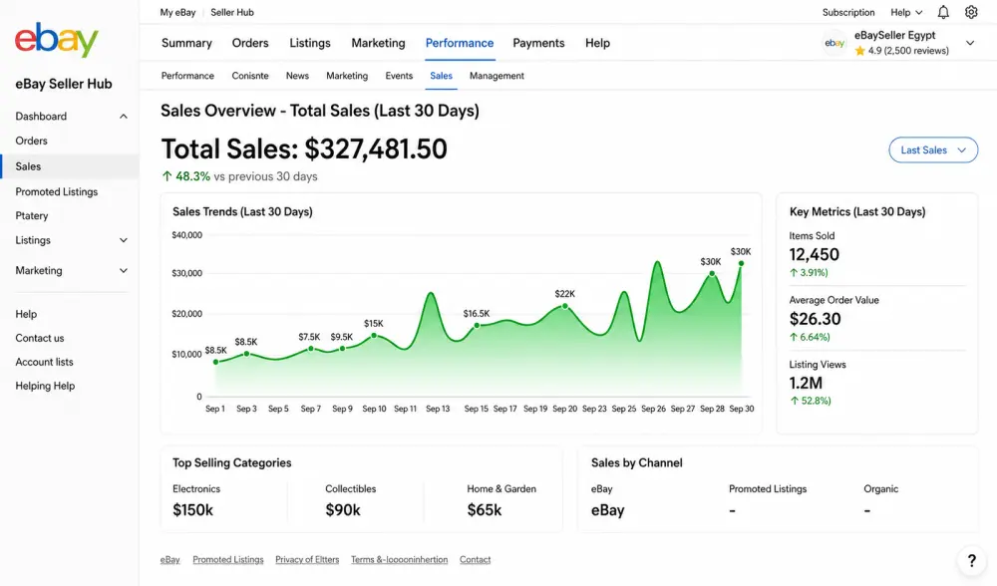Open the Conisnte sub-tab

tap(250, 76)
